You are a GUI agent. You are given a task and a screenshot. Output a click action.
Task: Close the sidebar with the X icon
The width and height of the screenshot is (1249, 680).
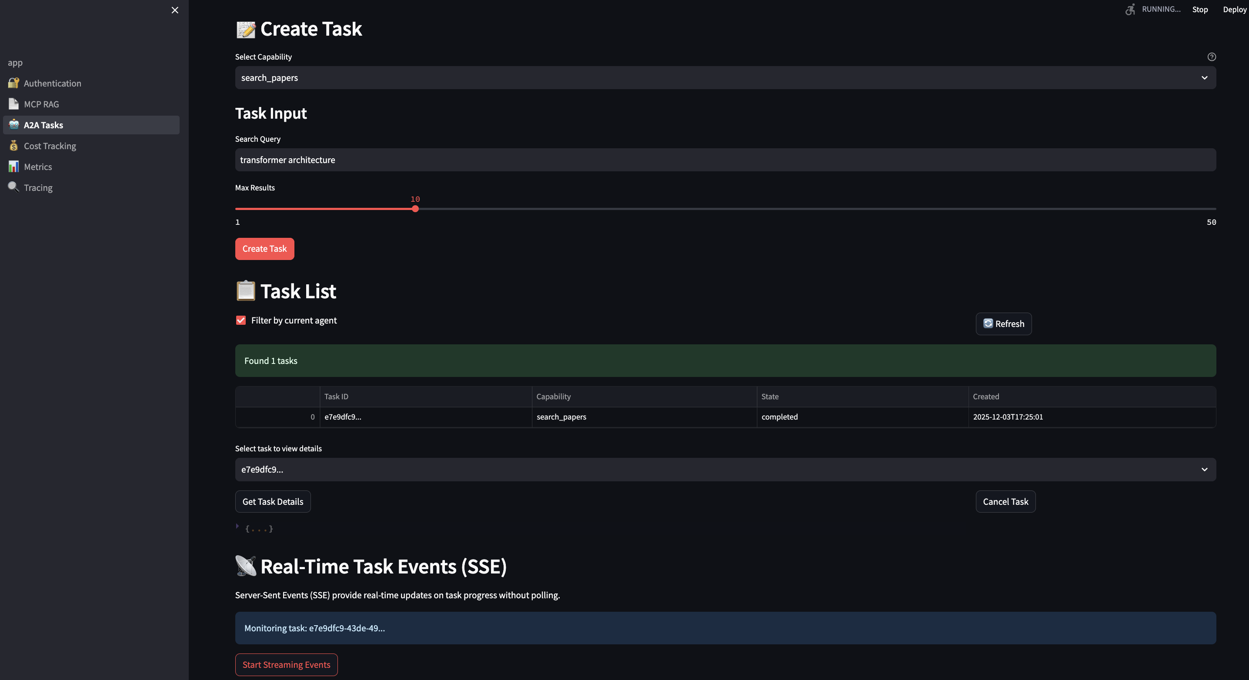pyautogui.click(x=175, y=10)
